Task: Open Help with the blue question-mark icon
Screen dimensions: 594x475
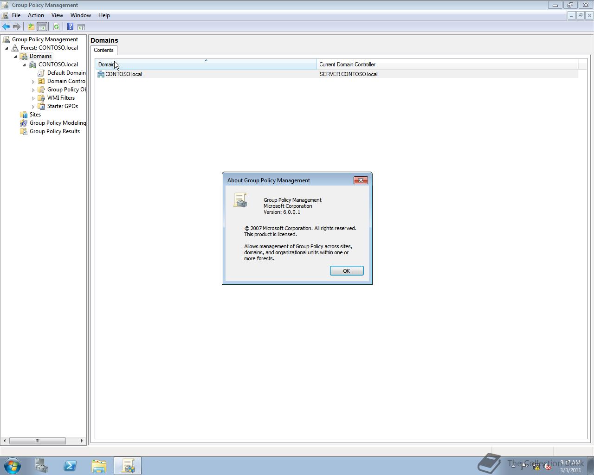Action: point(70,27)
